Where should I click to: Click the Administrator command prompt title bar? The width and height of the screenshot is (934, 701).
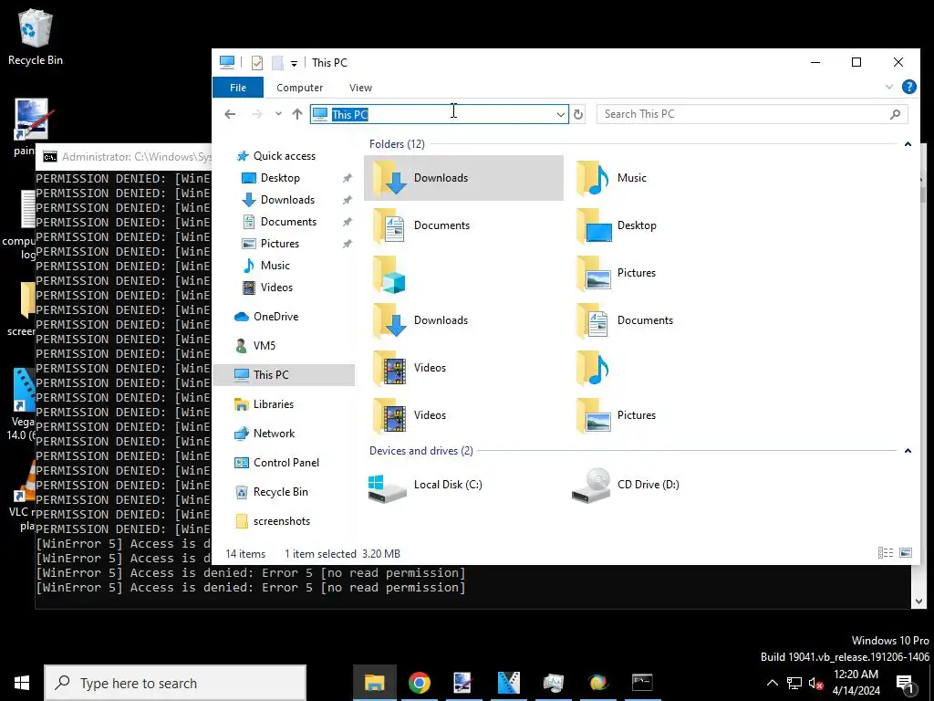[124, 157]
